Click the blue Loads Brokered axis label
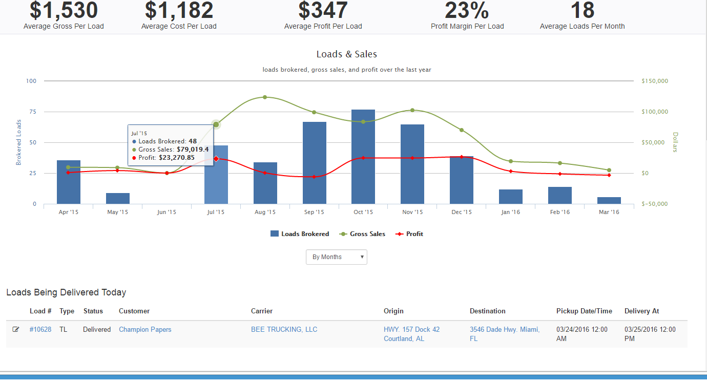 (x=18, y=141)
